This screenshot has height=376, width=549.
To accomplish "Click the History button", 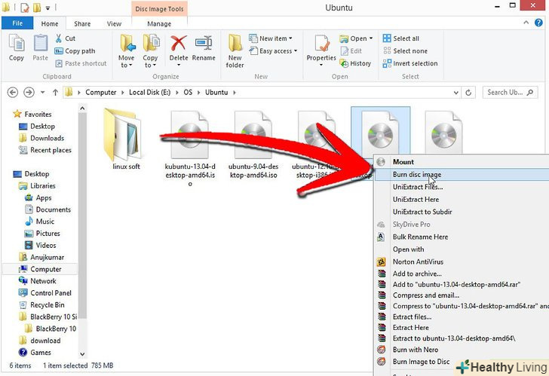I will pyautogui.click(x=355, y=63).
